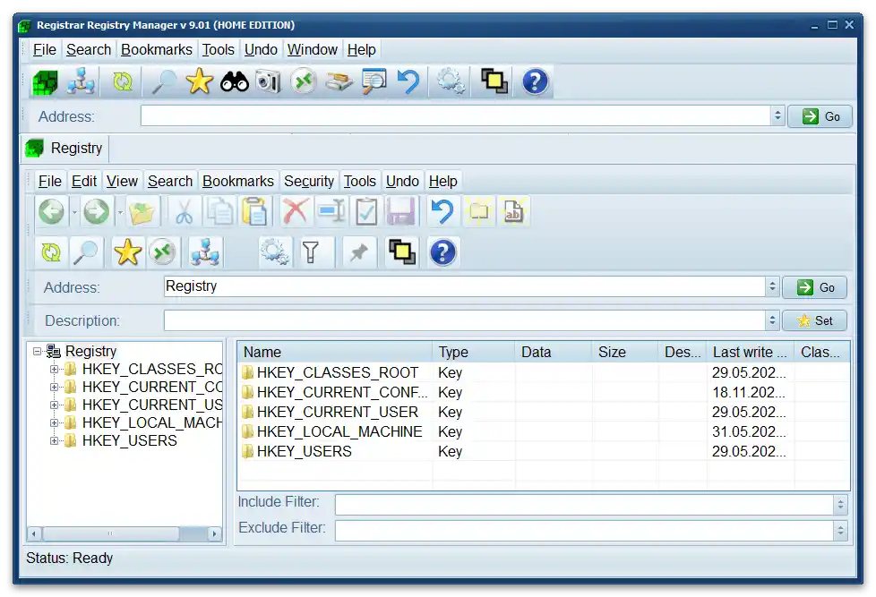Click the scissors cut icon

pos(184,212)
